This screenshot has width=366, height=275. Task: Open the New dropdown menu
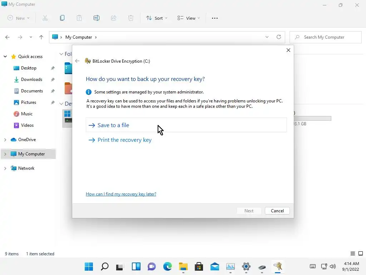(x=19, y=18)
